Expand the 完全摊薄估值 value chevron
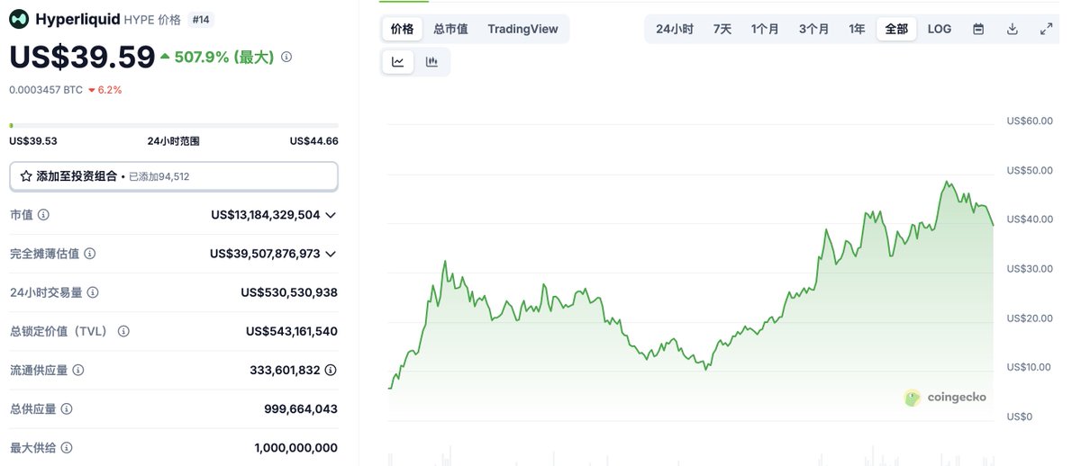Viewport: 1081px width, 466px height. (331, 254)
